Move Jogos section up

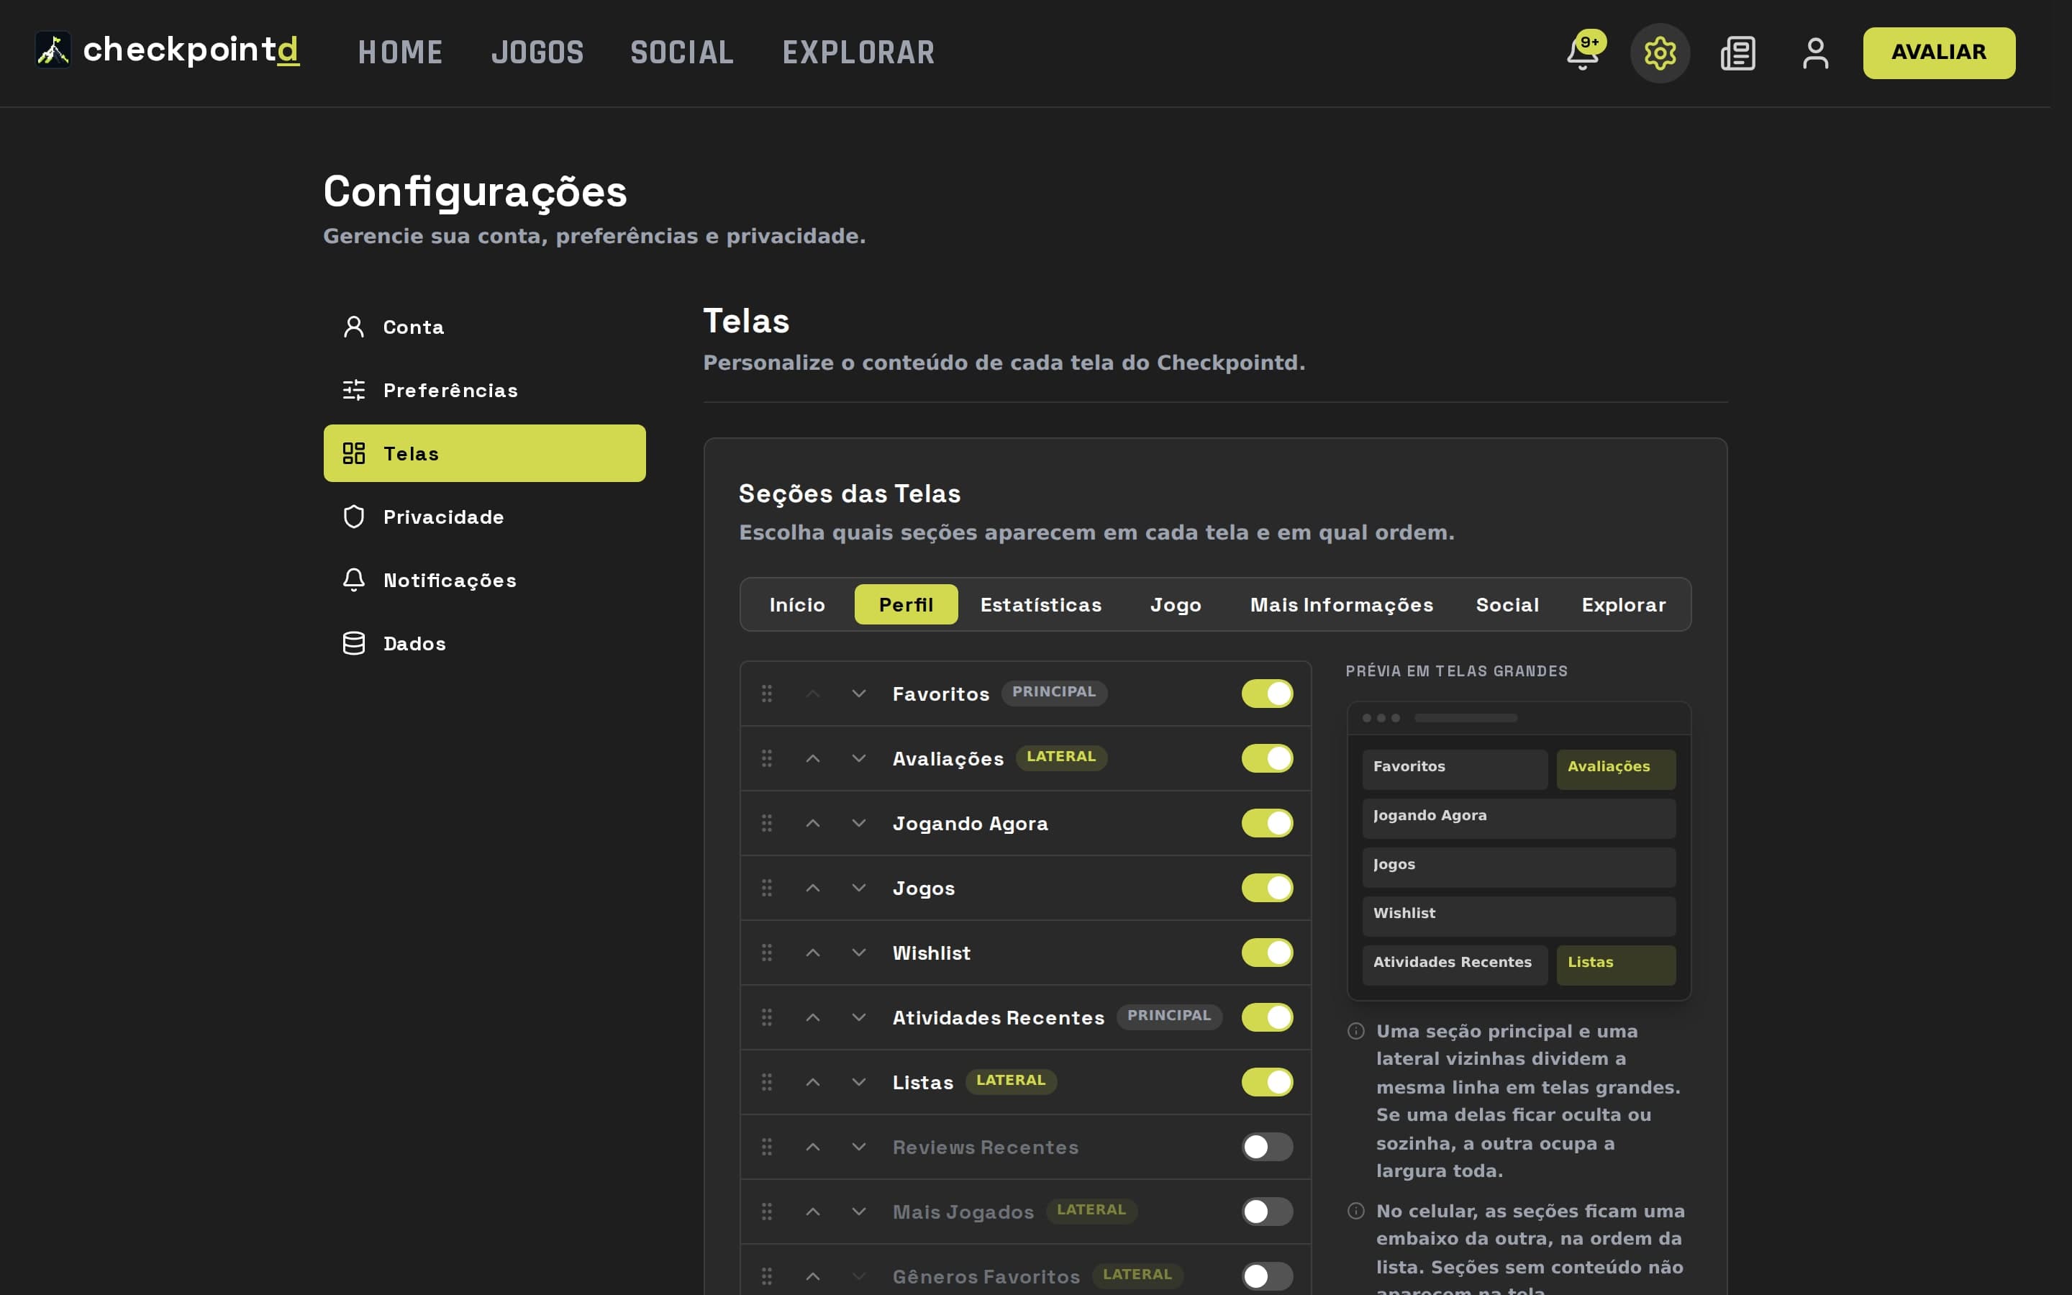pyautogui.click(x=812, y=887)
